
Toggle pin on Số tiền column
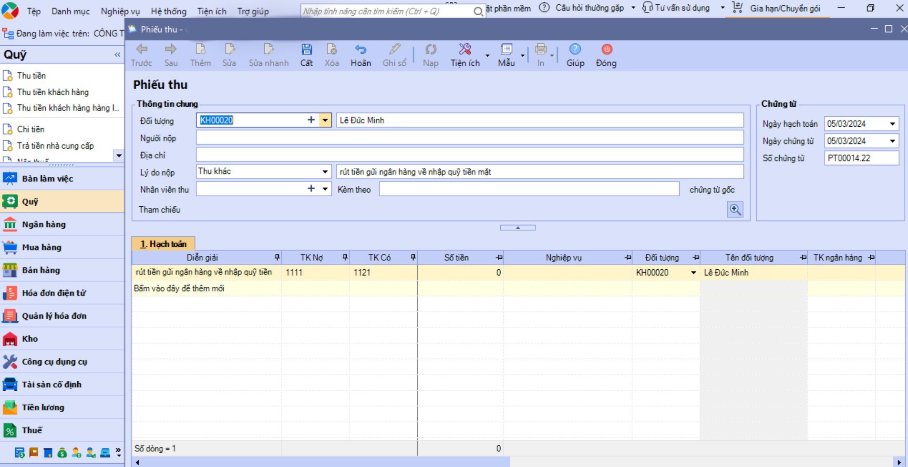(x=499, y=257)
